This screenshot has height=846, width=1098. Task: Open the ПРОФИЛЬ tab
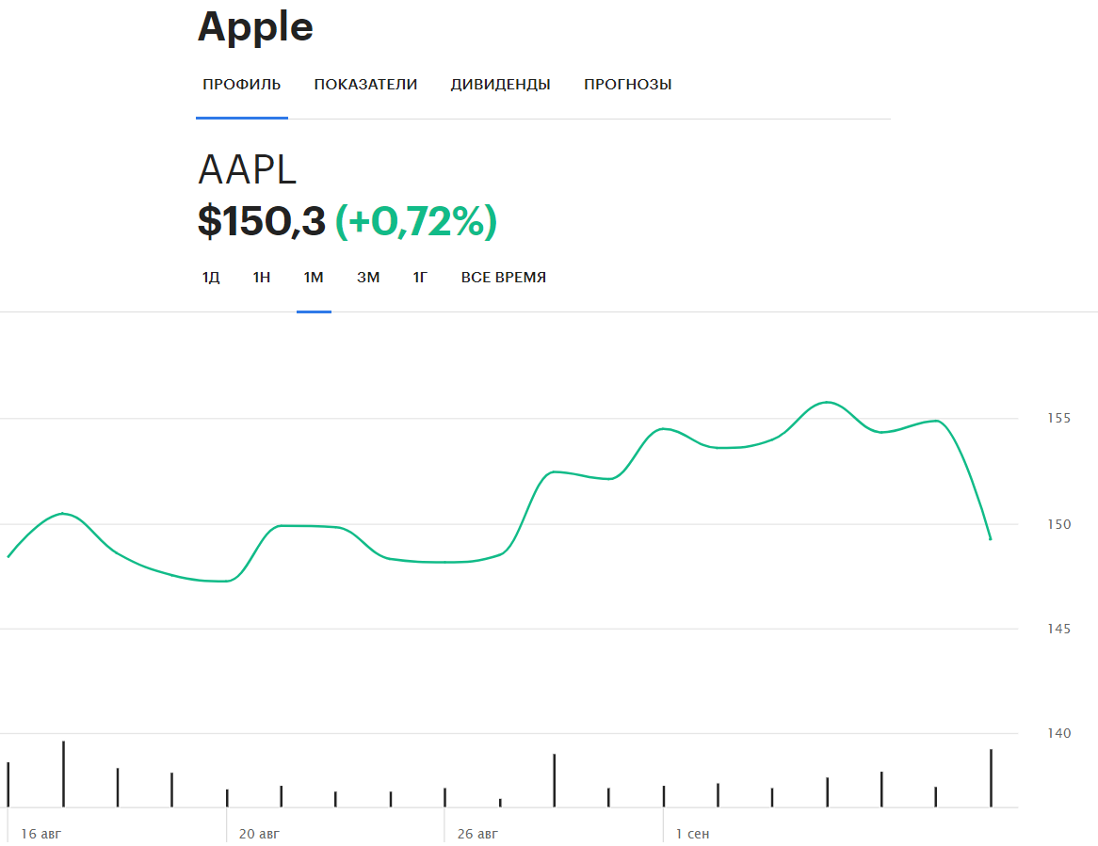click(242, 85)
